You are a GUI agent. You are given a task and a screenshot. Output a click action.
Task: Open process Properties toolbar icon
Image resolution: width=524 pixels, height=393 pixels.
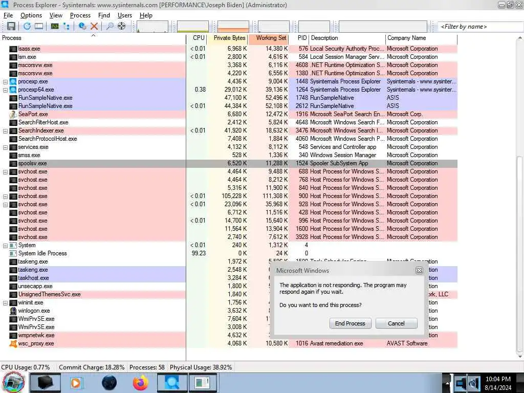[82, 26]
